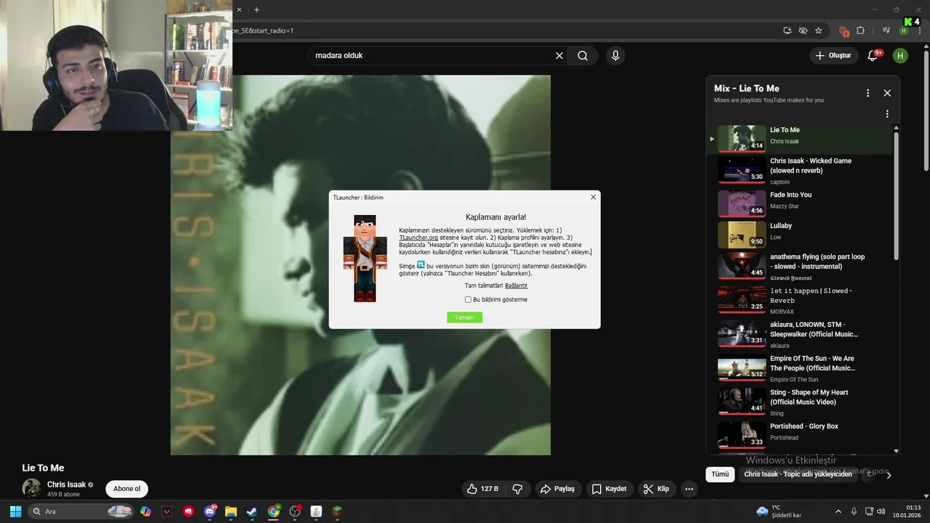Switch to Chrome in the taskbar
This screenshot has width=930, height=523.
tap(274, 511)
